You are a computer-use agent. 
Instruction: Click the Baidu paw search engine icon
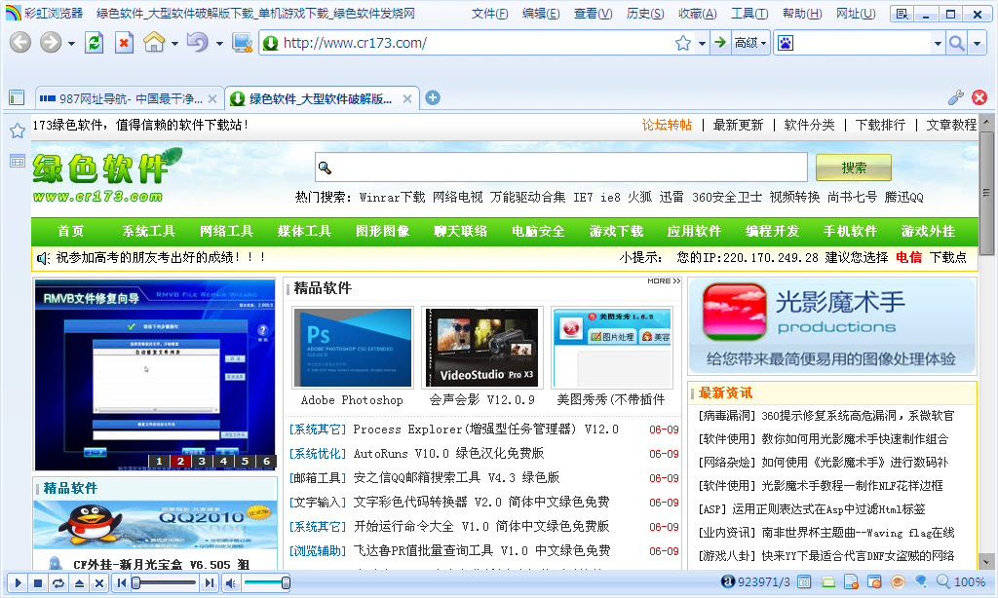pyautogui.click(x=787, y=43)
